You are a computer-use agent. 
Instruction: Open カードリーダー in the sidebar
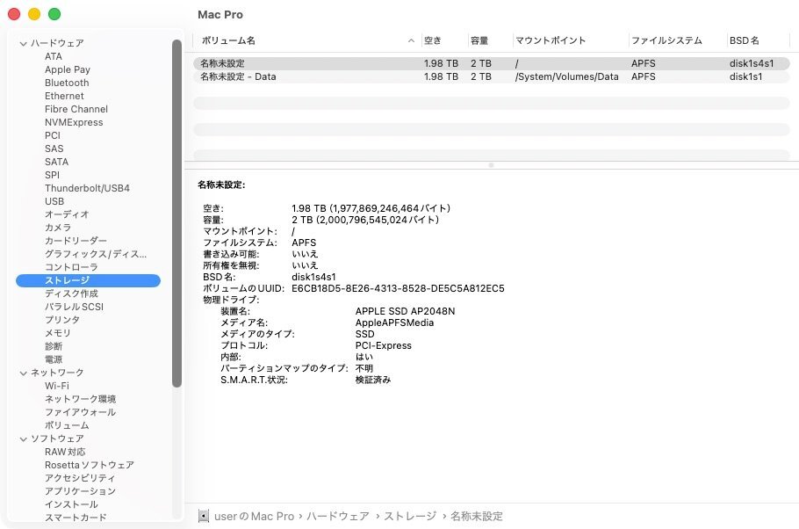76,241
